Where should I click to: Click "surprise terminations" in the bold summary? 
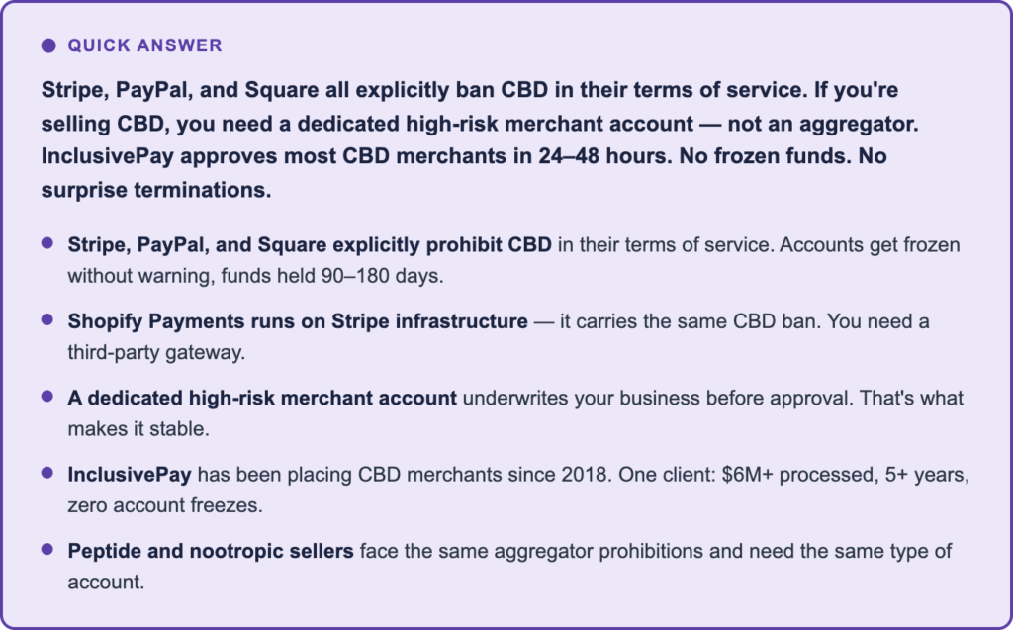pyautogui.click(x=155, y=190)
